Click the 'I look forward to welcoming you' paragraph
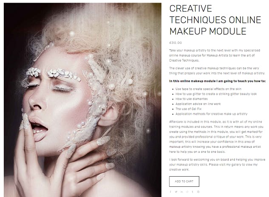269x197 pixels. 217,165
